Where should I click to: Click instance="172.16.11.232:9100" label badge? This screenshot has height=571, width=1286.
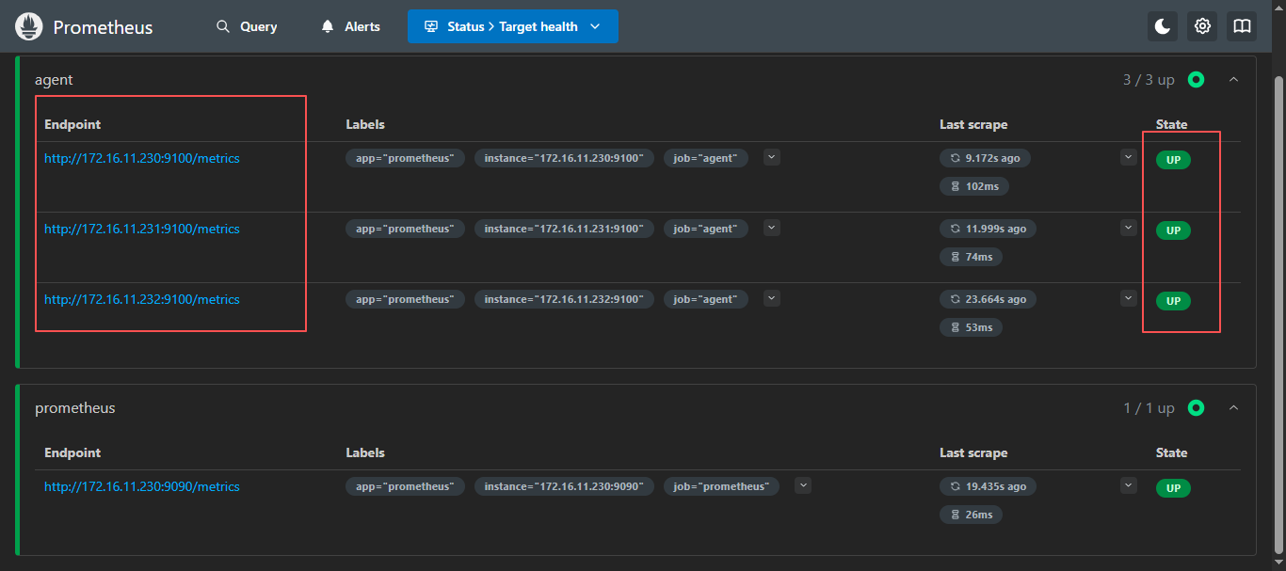pos(564,299)
